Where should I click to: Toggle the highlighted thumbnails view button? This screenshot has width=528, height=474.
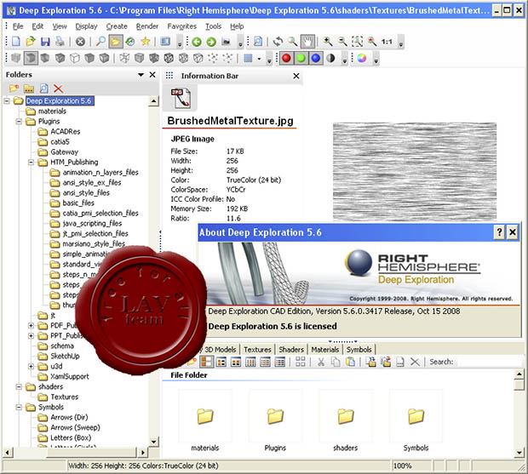[x=207, y=362]
